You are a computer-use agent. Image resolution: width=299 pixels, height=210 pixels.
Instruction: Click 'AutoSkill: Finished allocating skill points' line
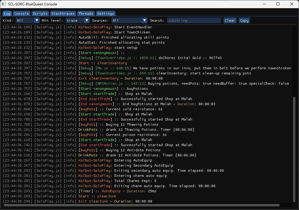[86, 37]
